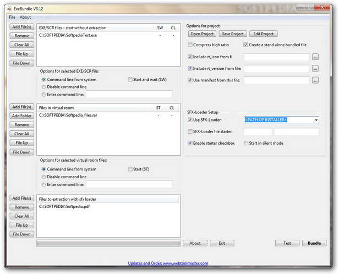Open the About menu

pyautogui.click(x=25, y=17)
